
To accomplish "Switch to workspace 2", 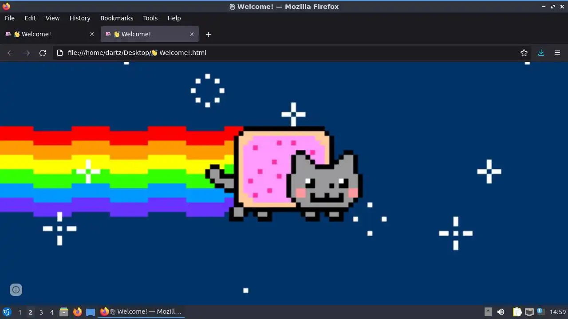I will 30,312.
